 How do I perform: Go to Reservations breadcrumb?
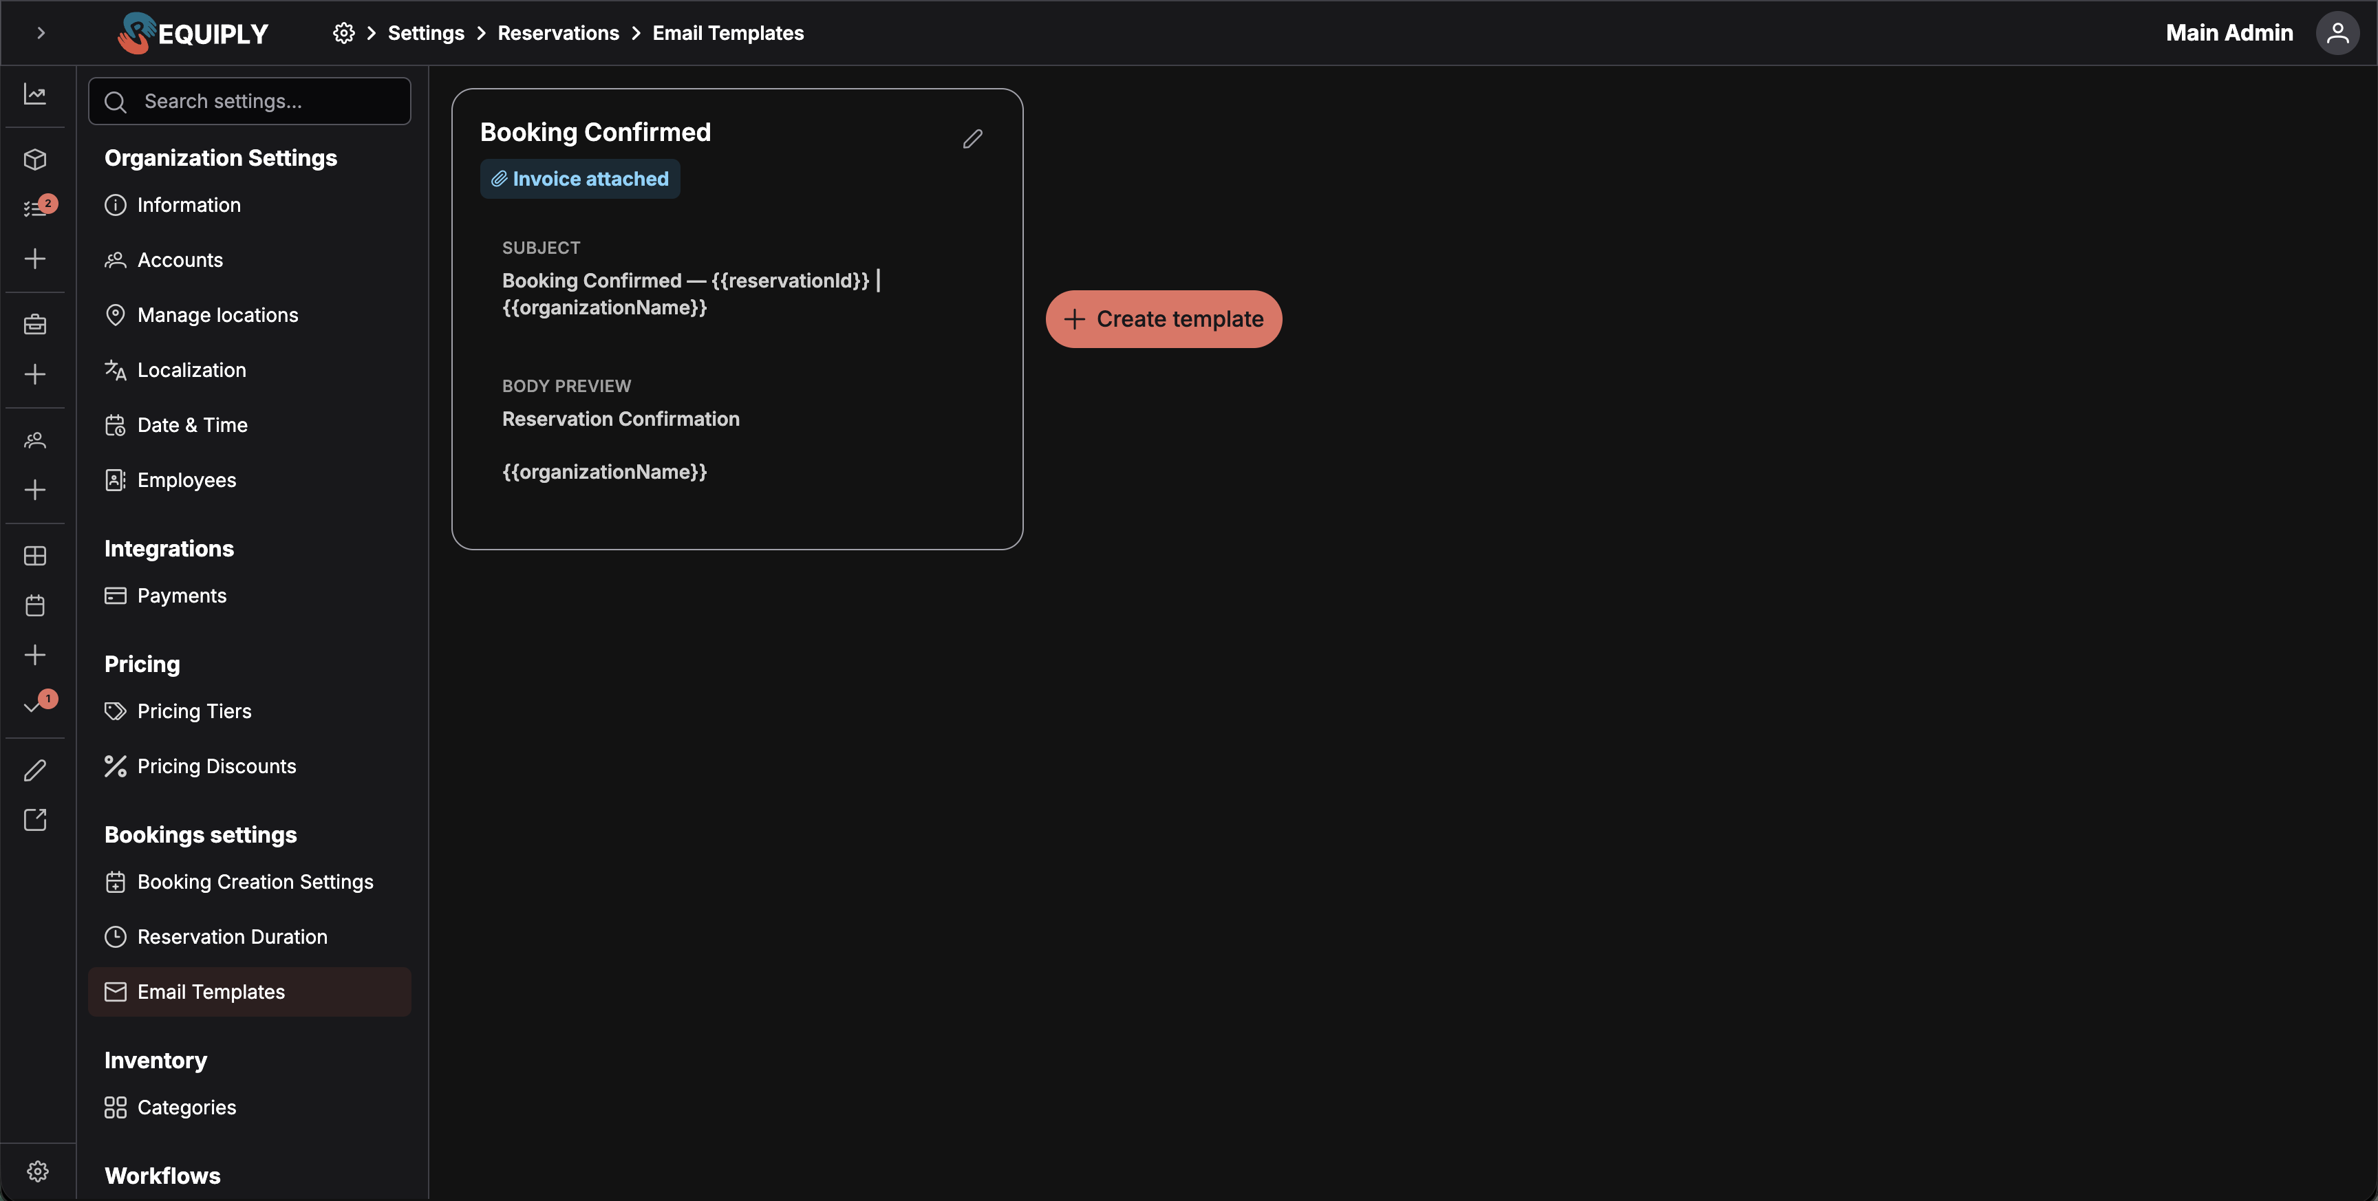(x=557, y=32)
